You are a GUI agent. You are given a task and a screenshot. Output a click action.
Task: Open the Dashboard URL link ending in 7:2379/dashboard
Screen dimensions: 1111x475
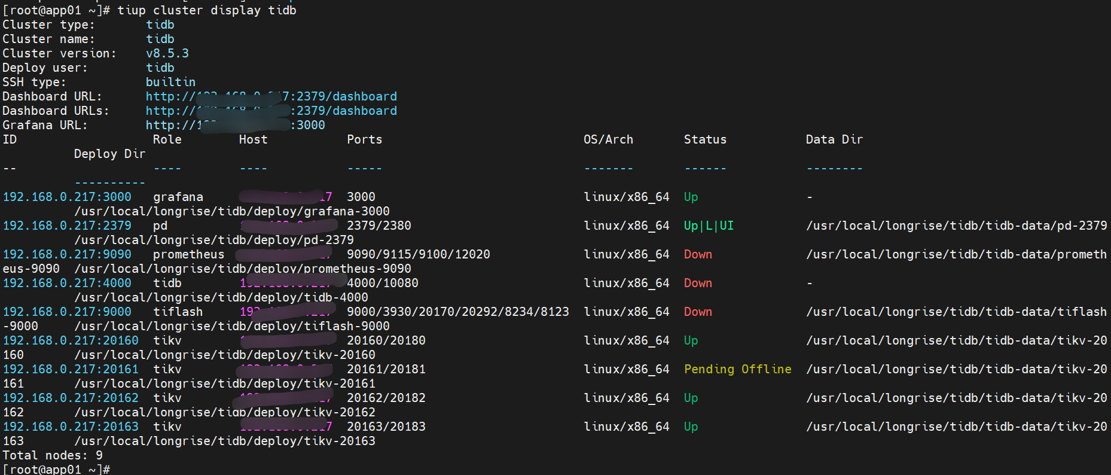(x=271, y=96)
